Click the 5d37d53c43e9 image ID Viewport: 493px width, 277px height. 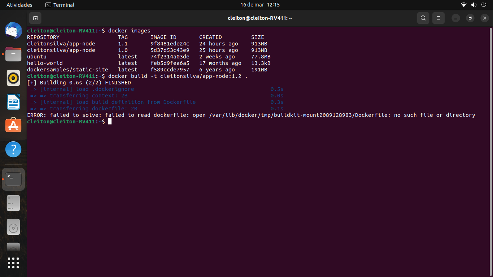(x=170, y=50)
